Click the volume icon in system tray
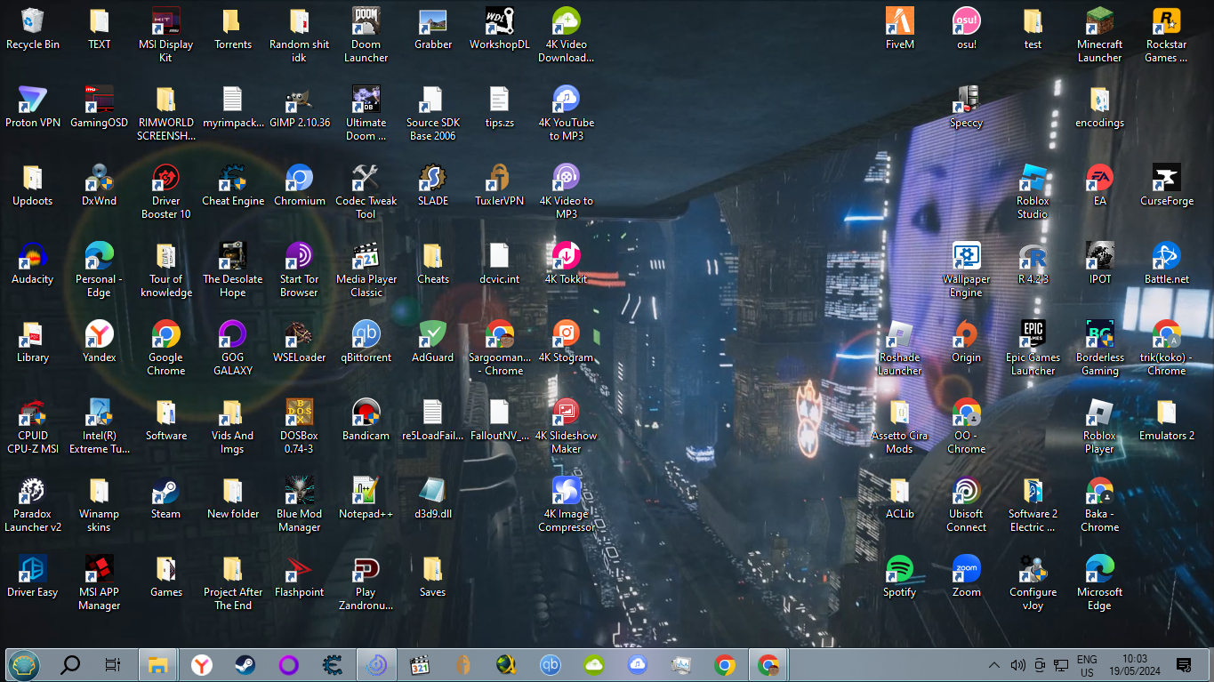The image size is (1214, 682). (1017, 665)
